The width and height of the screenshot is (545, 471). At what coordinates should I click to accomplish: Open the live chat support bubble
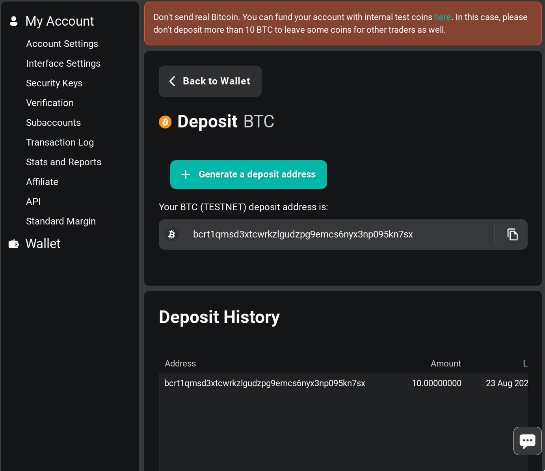click(x=527, y=441)
